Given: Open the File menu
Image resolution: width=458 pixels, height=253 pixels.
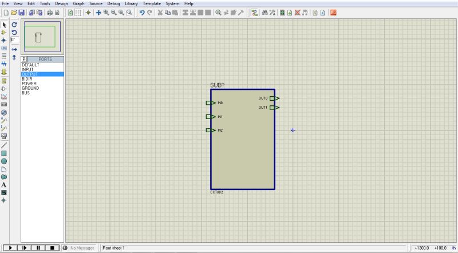Looking at the screenshot, I should pyautogui.click(x=5, y=3).
